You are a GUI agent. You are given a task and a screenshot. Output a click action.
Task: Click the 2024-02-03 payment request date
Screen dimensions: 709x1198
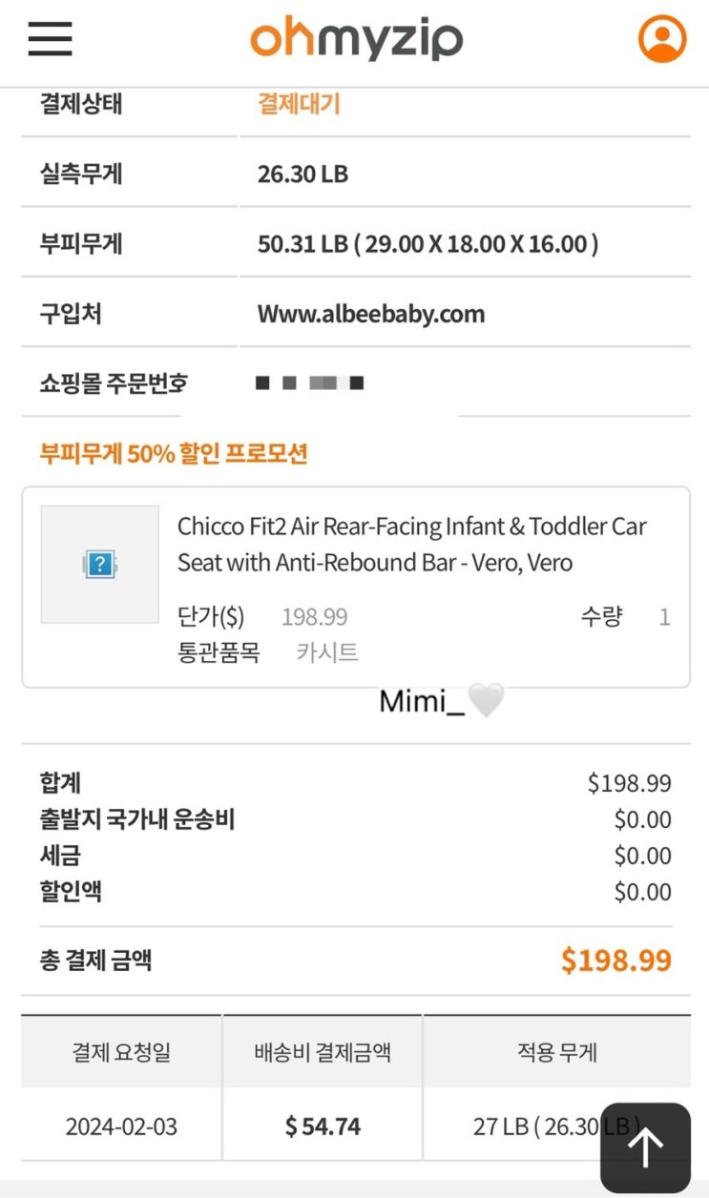pos(121,1126)
